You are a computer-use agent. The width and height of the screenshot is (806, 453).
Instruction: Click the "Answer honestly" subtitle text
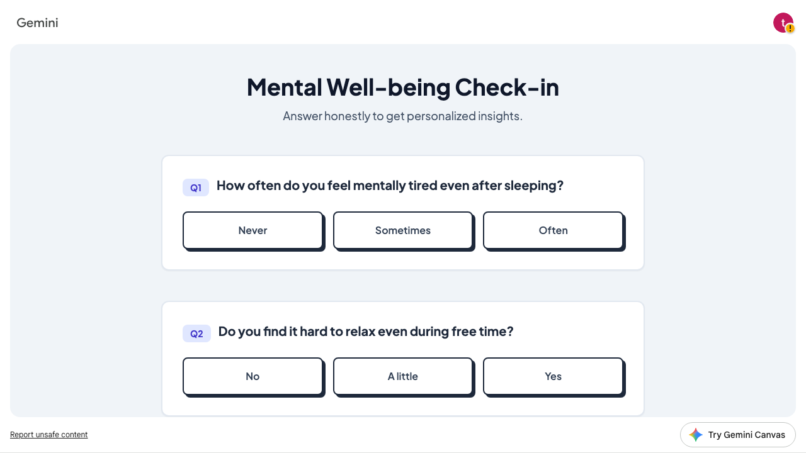pos(403,116)
